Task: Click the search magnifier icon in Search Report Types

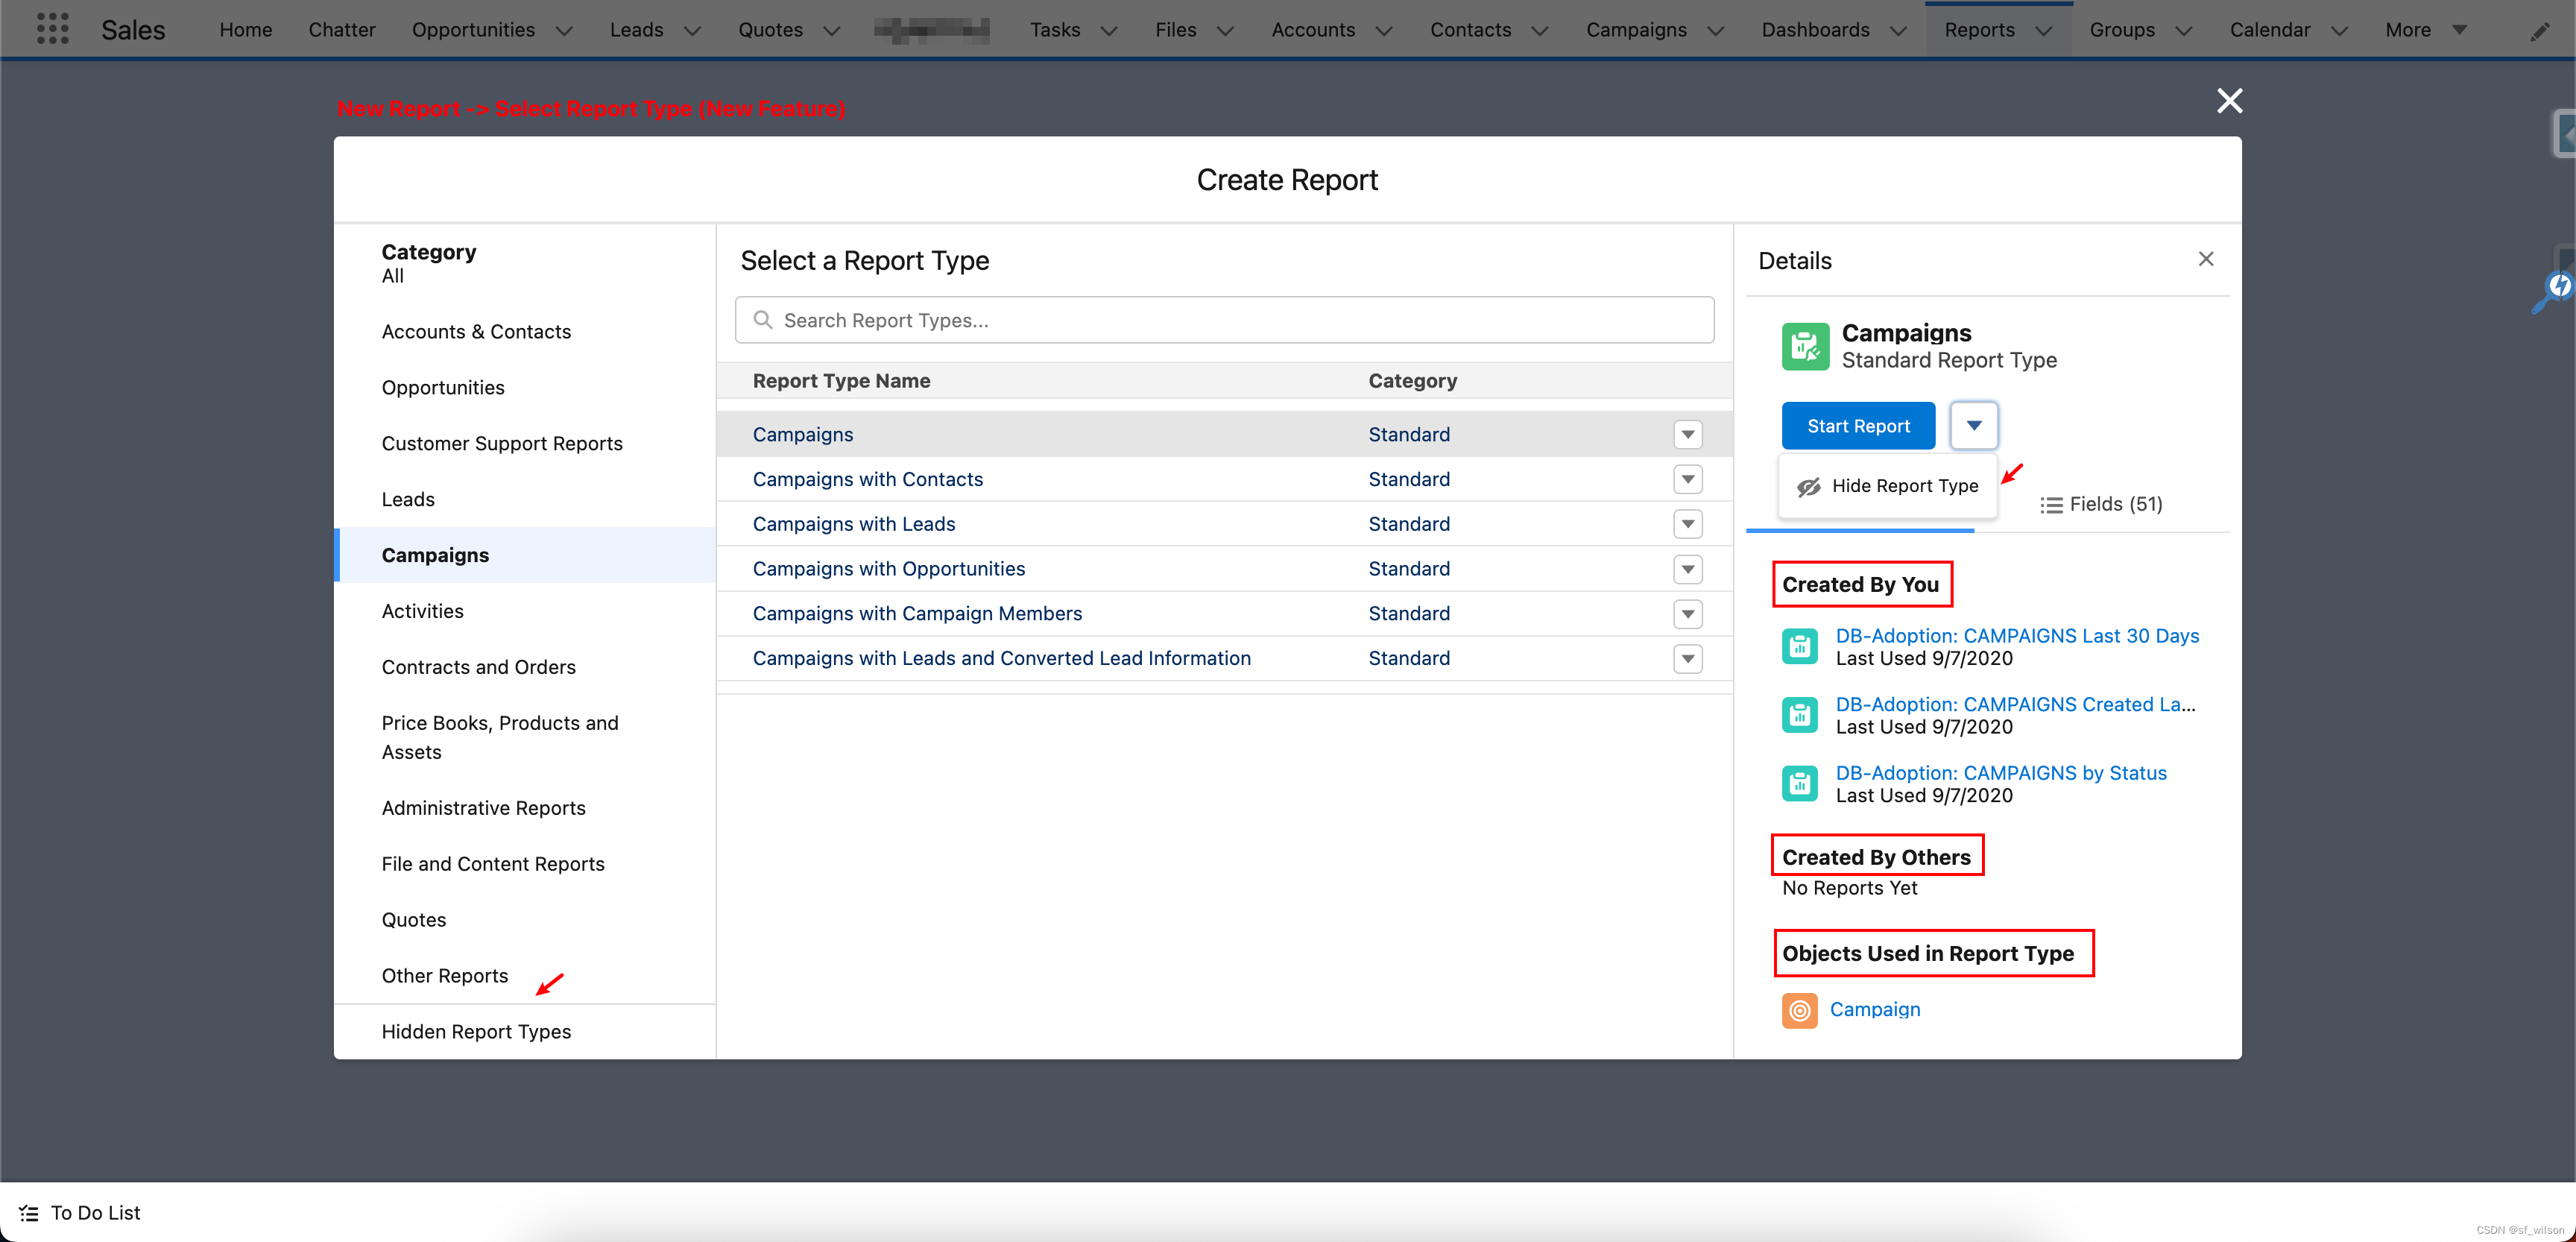Action: [x=762, y=320]
